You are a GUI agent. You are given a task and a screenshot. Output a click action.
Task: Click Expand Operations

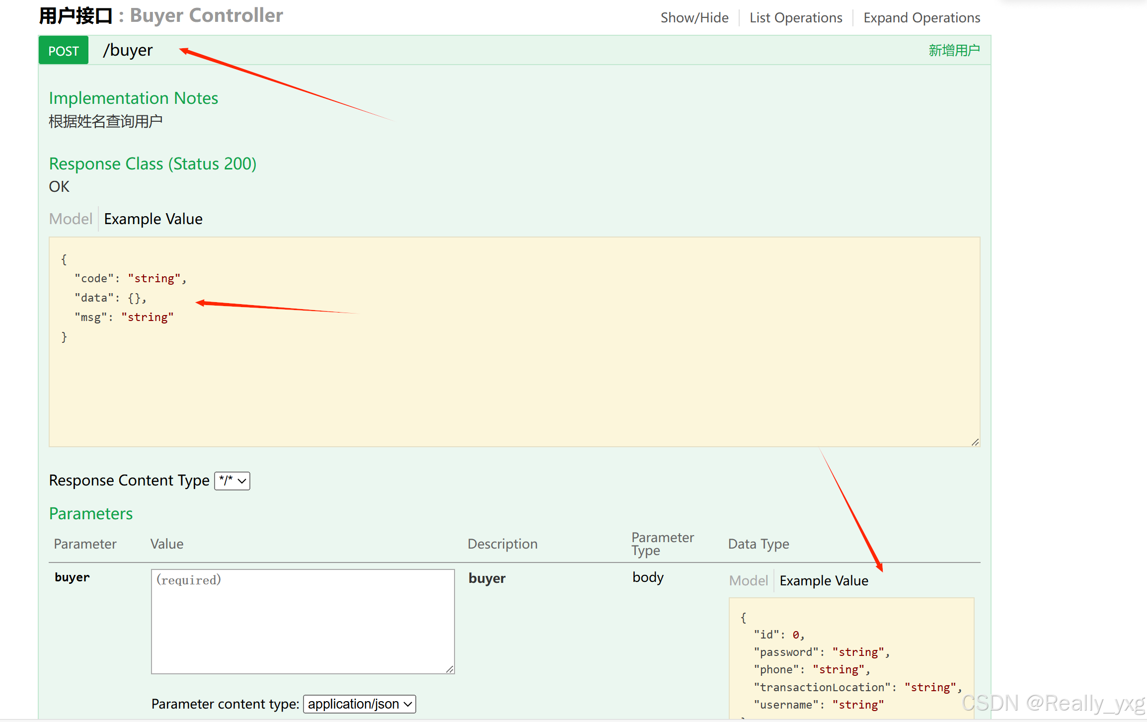(x=921, y=17)
